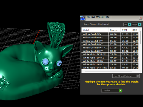Click the 63.11 grams value

tap(113, 68)
